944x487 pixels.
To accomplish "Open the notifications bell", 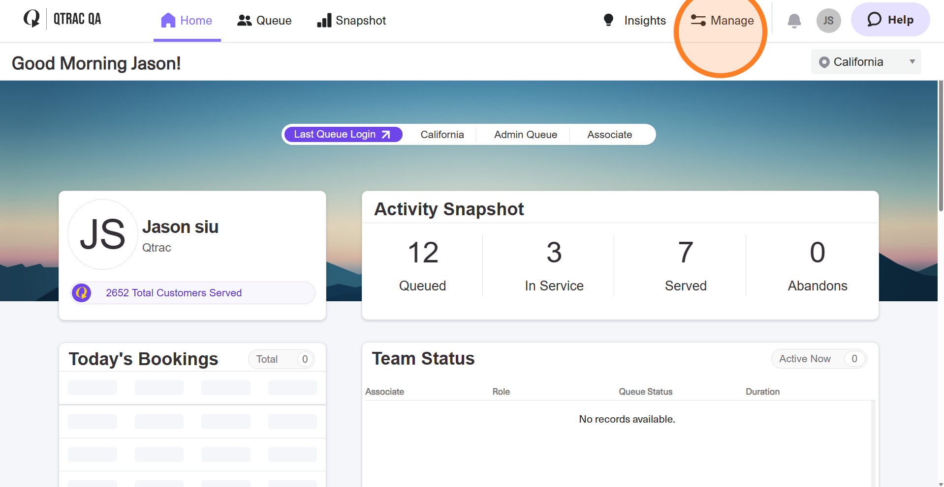I will [x=793, y=21].
